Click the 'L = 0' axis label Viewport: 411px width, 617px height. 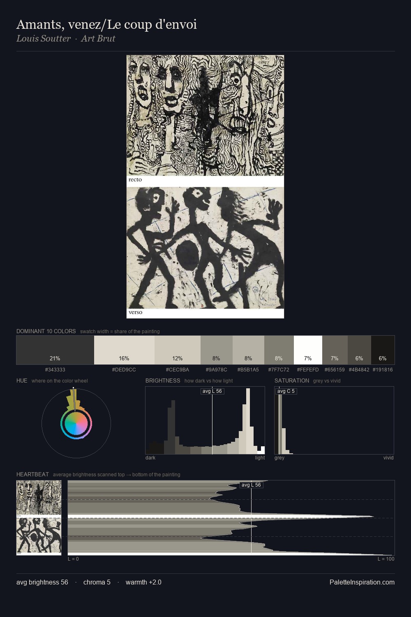click(73, 559)
